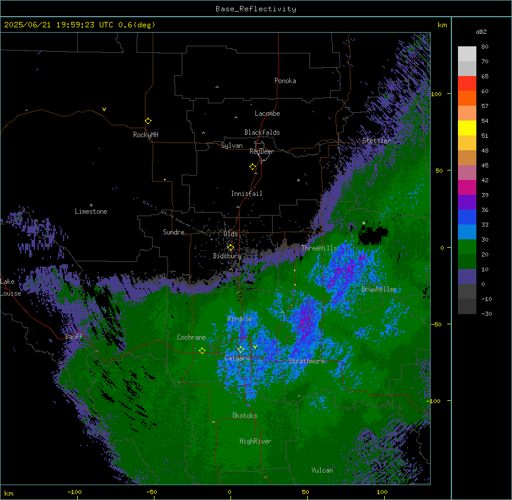Select the yellow diamond marker between Olds and Didsbury
Screen dimensions: 512x500
(230, 248)
